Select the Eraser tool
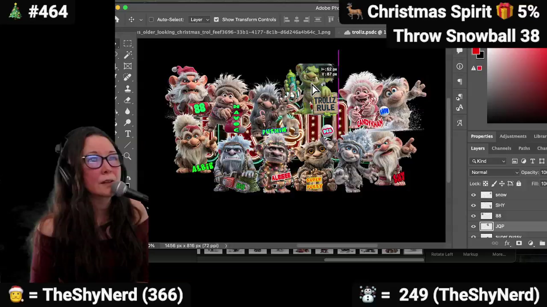Viewport: 547px width, 307px height. tap(128, 100)
